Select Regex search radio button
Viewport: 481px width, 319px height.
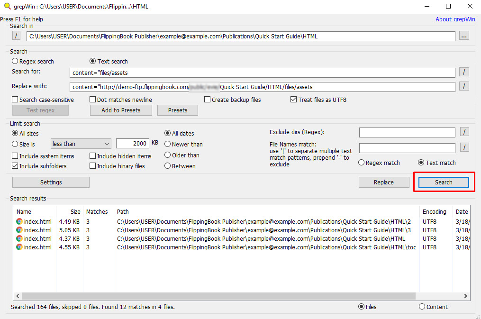point(15,61)
